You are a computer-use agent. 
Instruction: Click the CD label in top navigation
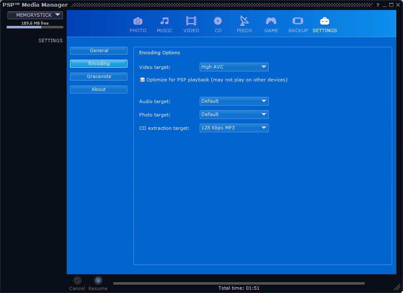click(x=218, y=30)
